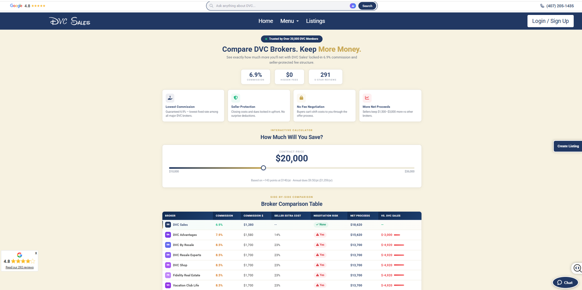Image resolution: width=582 pixels, height=290 pixels.
Task: Click the Google rating stars at top left
Action: click(39, 6)
